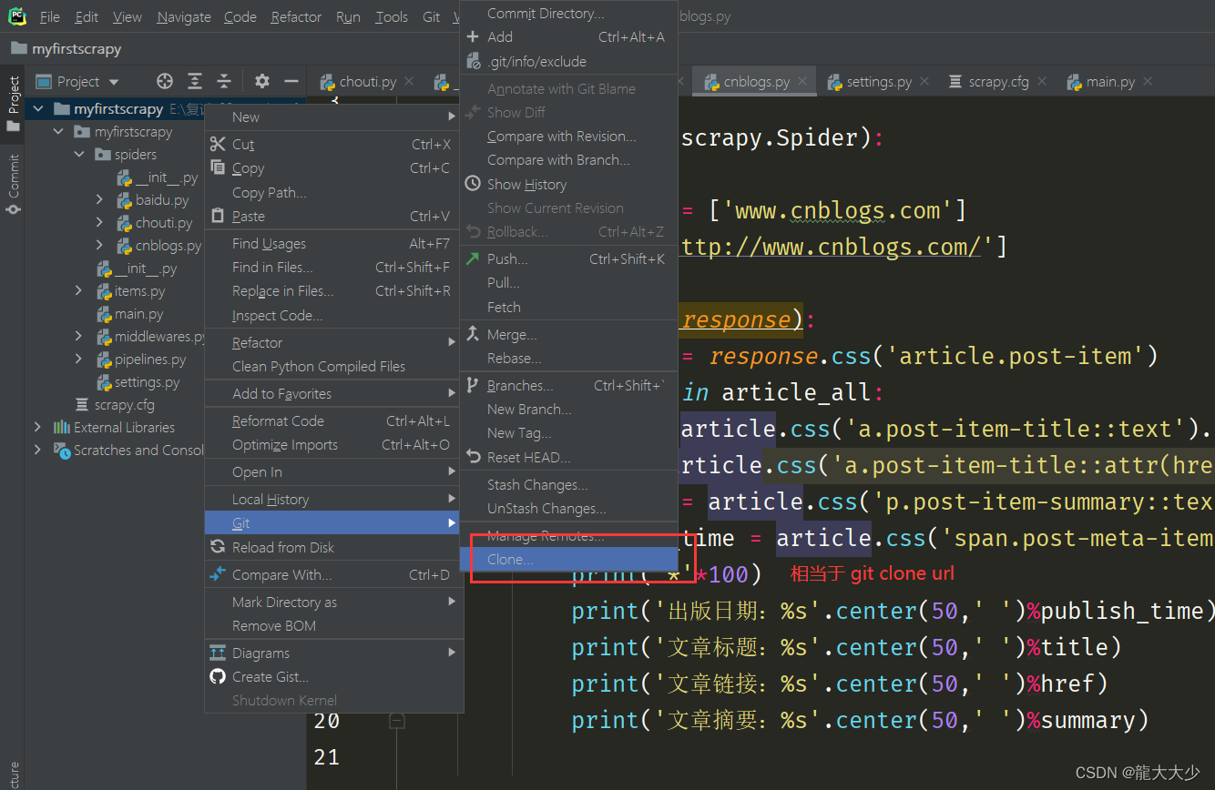This screenshot has width=1215, height=790.
Task: Open the Edit menu
Action: [x=87, y=16]
